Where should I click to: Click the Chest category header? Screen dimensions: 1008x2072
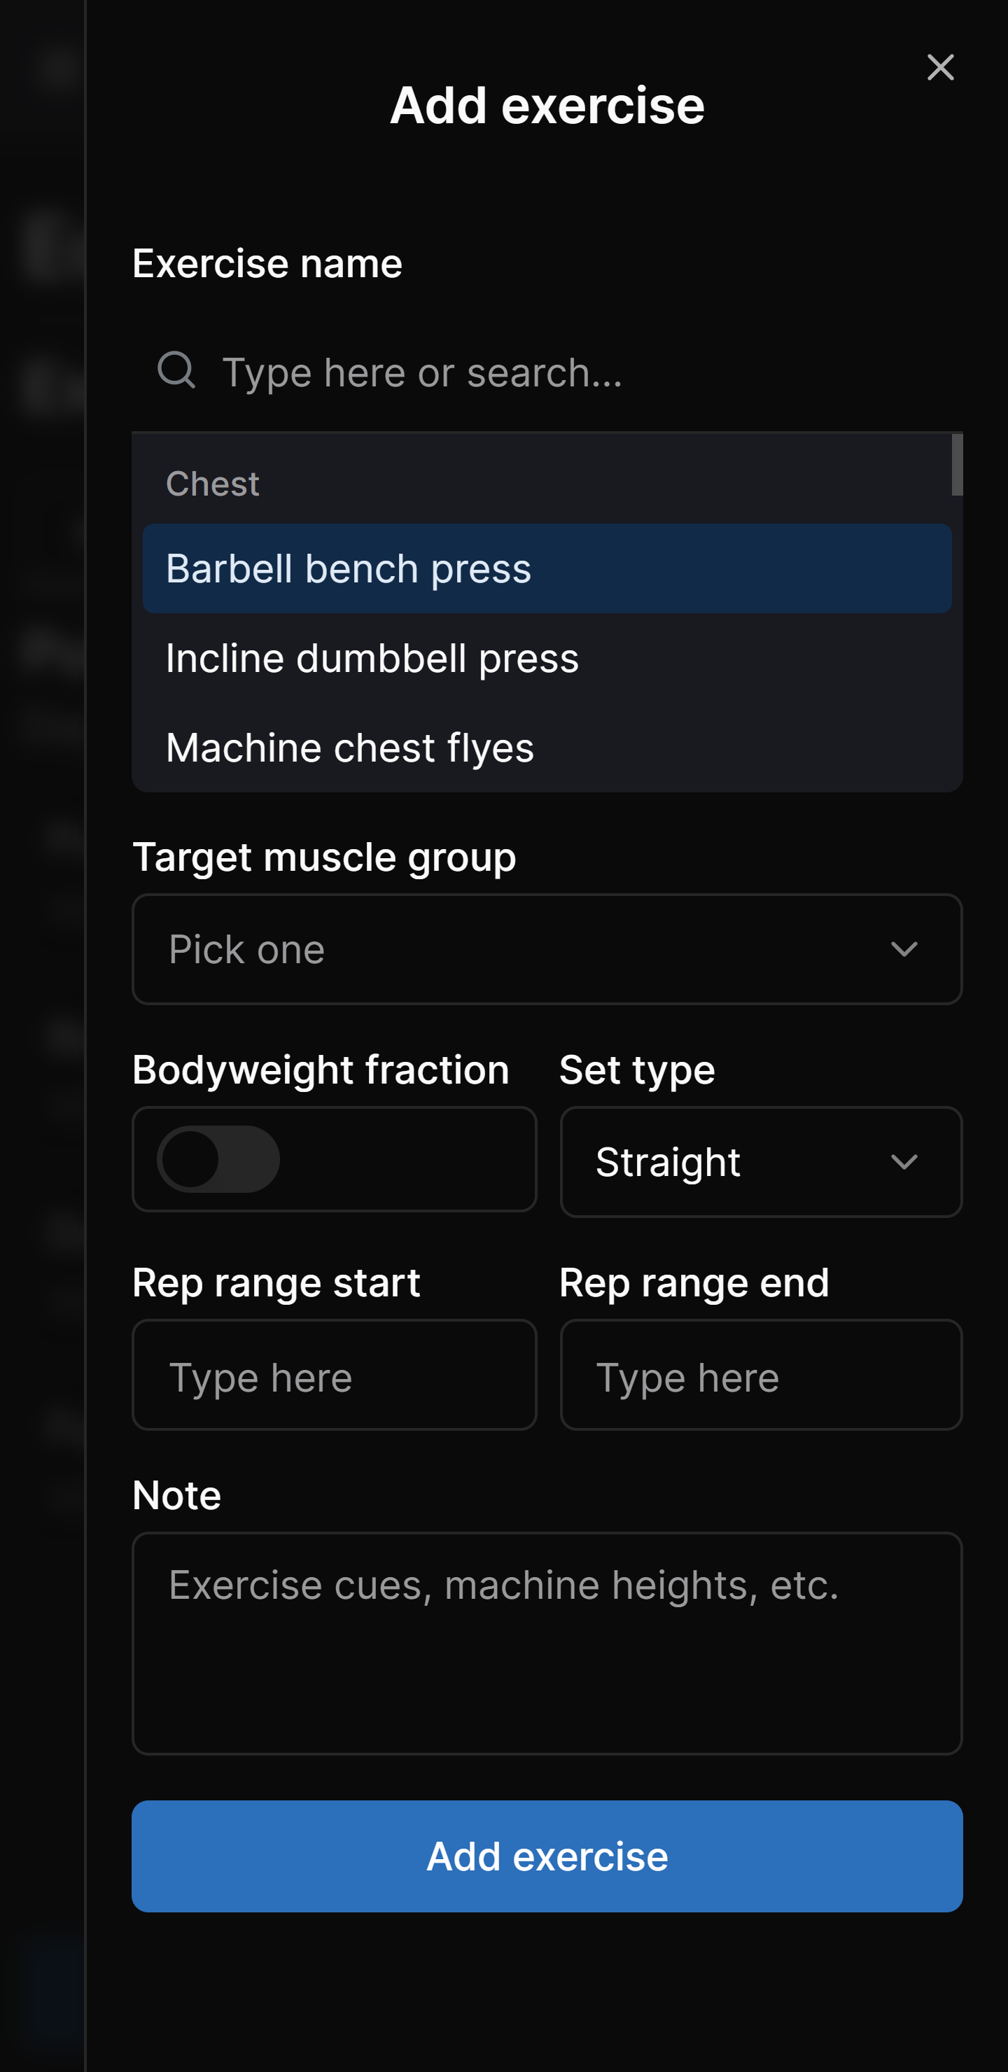212,484
